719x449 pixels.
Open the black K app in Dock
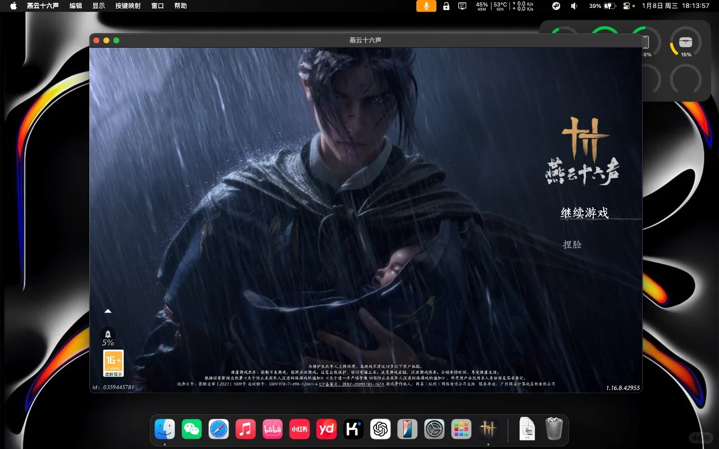coord(353,429)
